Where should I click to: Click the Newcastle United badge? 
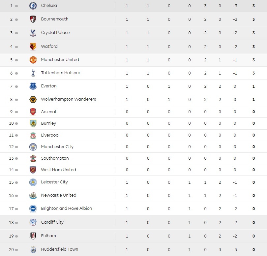(33, 195)
